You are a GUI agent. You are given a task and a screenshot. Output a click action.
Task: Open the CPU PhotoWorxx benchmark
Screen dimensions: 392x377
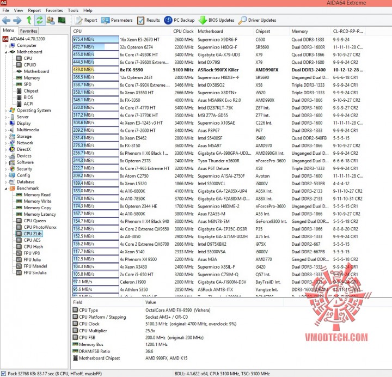[x=36, y=227]
